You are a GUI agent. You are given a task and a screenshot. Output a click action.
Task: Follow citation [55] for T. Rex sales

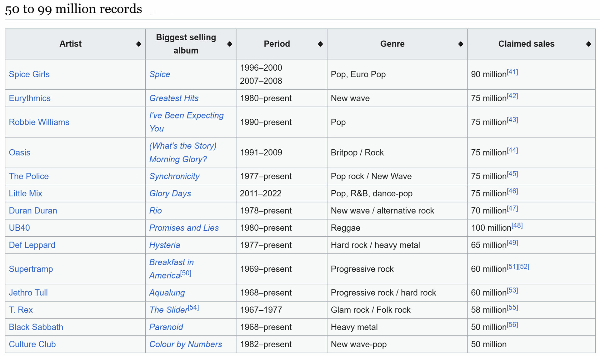pyautogui.click(x=512, y=308)
